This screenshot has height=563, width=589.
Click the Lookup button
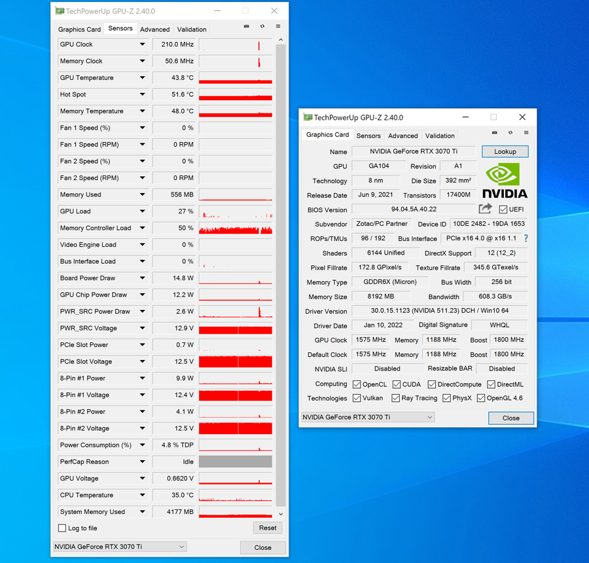tap(505, 151)
